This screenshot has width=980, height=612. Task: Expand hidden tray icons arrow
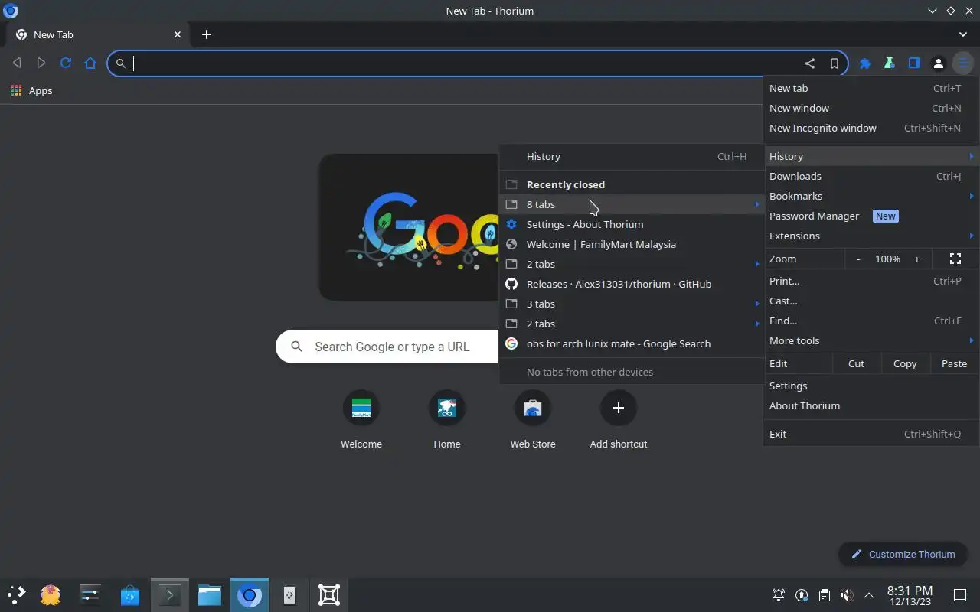coord(869,595)
